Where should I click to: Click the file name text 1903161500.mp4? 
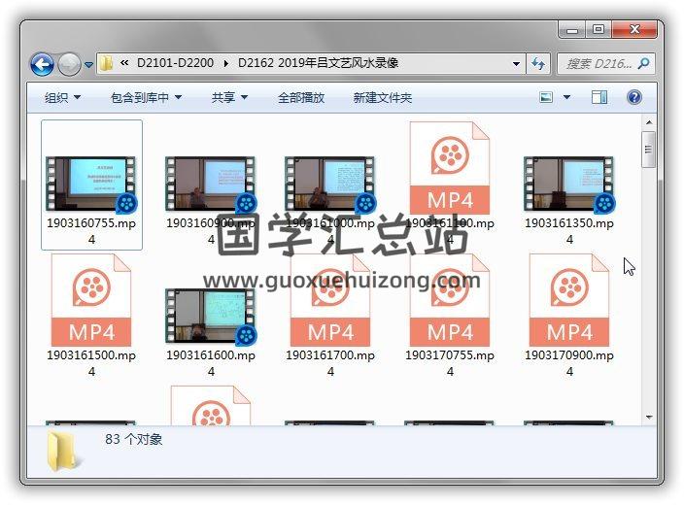[x=91, y=363]
